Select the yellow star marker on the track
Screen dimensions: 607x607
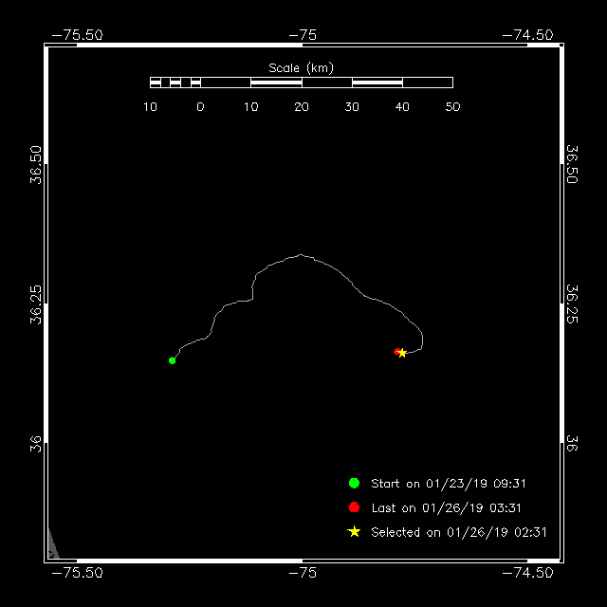coord(403,353)
